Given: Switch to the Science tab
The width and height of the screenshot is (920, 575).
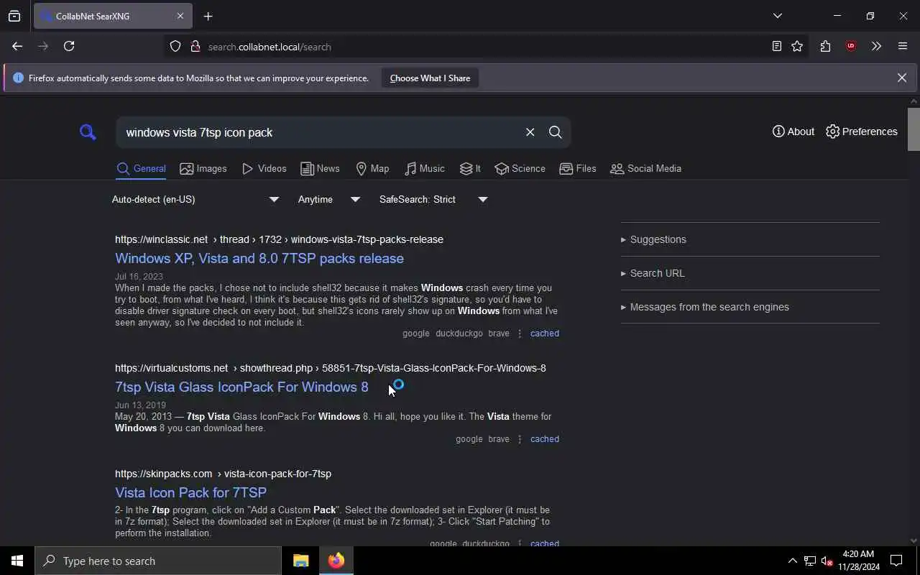Looking at the screenshot, I should tap(520, 168).
